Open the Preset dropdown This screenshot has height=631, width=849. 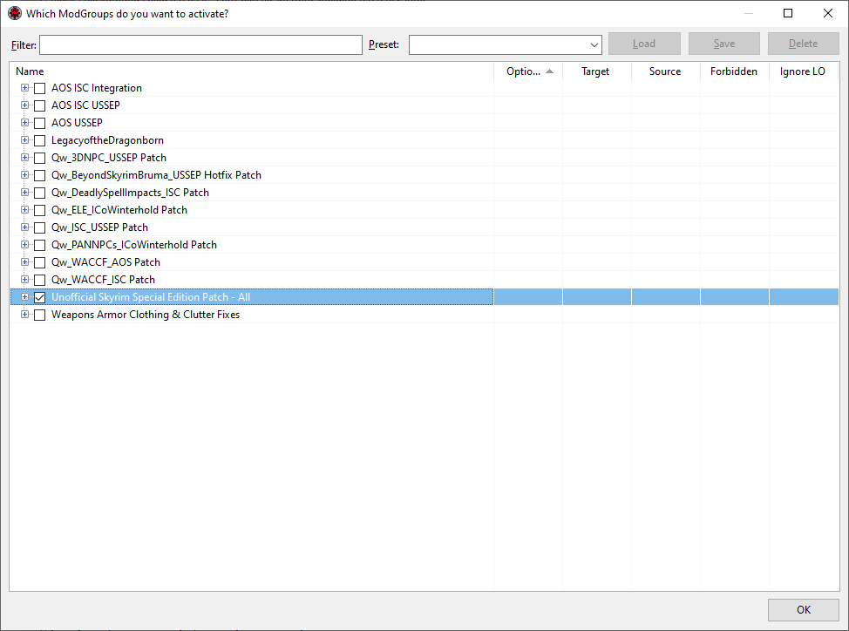point(506,45)
